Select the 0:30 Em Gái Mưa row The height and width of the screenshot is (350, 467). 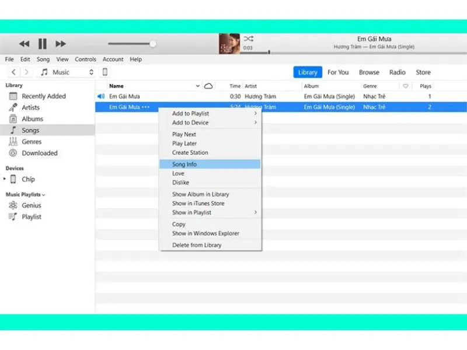tap(281, 96)
